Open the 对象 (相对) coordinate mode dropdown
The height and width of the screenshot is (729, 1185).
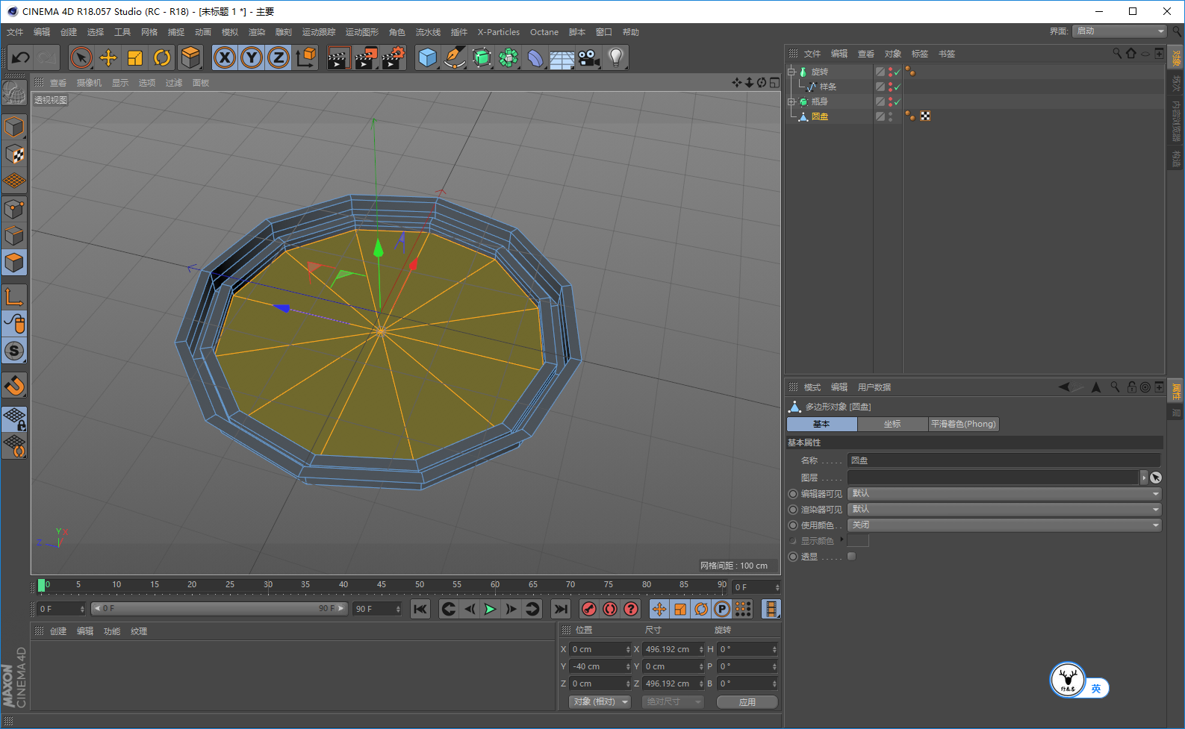point(600,702)
